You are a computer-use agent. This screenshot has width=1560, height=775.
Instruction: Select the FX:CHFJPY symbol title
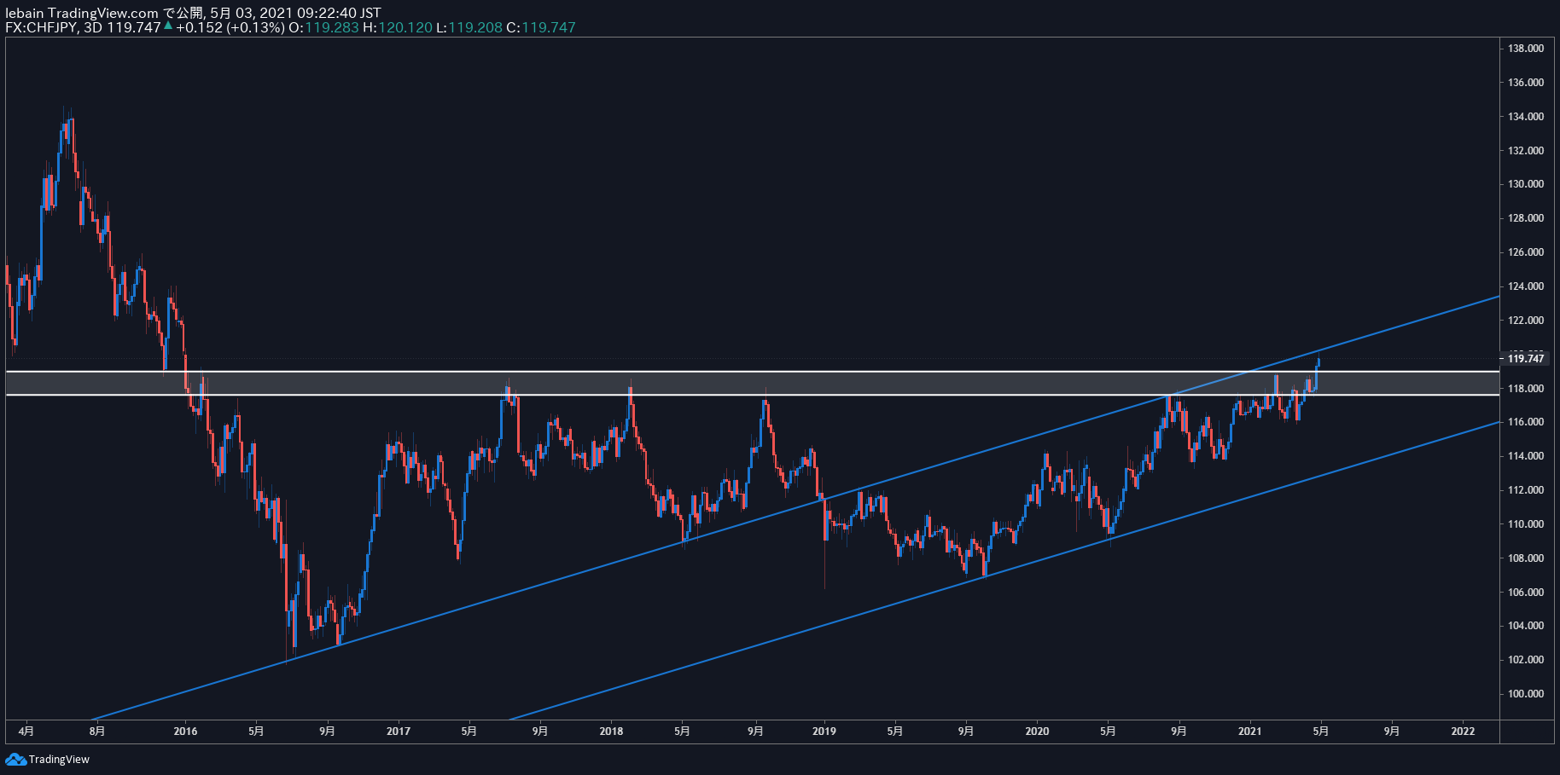[x=41, y=27]
